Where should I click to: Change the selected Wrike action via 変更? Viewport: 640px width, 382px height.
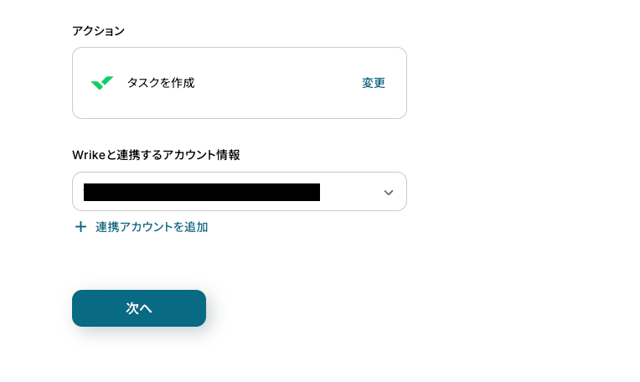pos(374,83)
